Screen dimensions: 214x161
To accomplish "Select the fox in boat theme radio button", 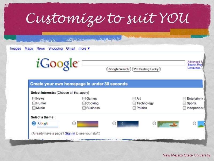I will (x=154, y=123).
